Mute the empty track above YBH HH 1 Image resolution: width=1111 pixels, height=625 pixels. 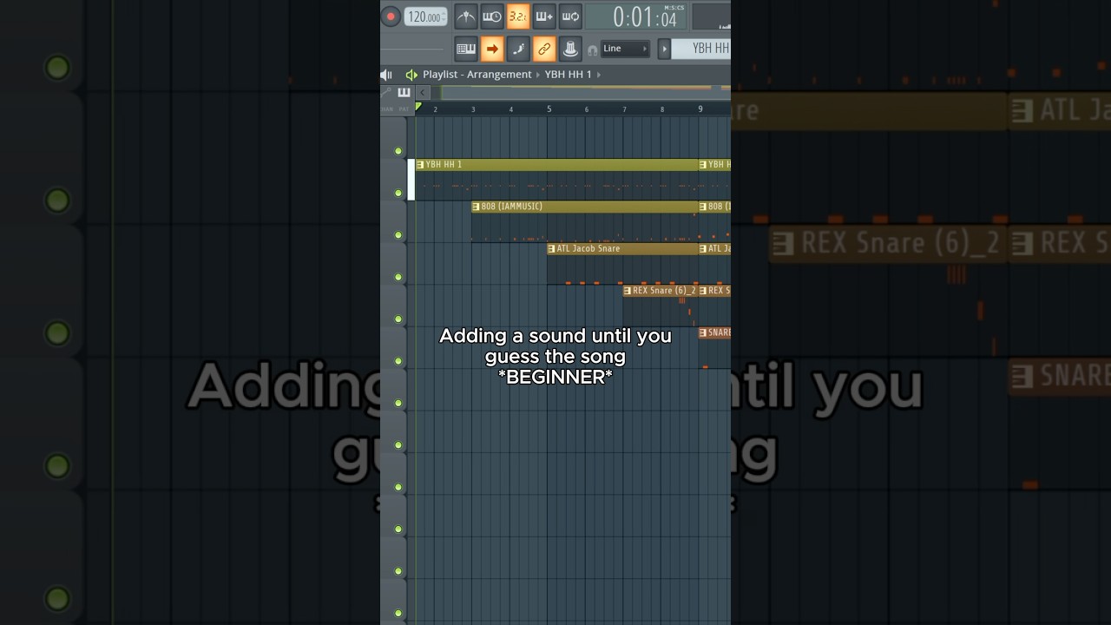398,151
